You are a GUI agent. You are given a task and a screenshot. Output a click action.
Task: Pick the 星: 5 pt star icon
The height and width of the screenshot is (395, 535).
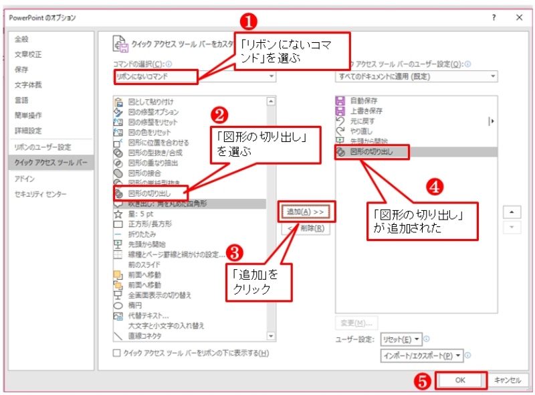coord(118,214)
